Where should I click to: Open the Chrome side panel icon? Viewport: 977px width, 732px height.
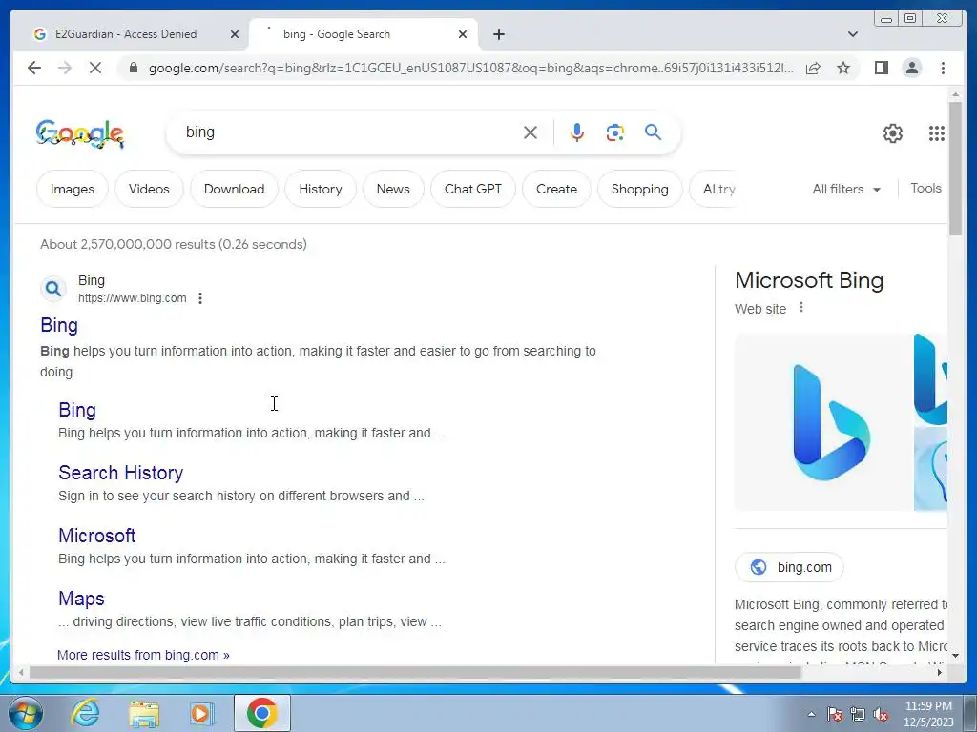pos(881,68)
